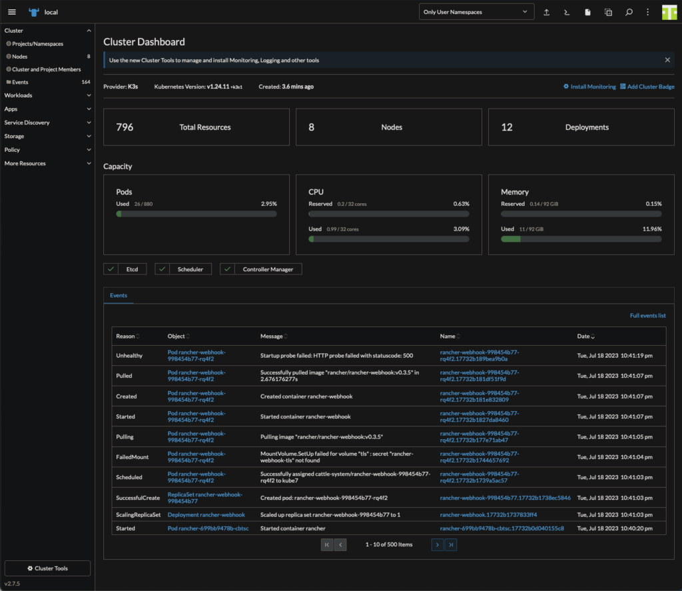
Task: Expand the Workloads sidebar section
Action: 47,95
